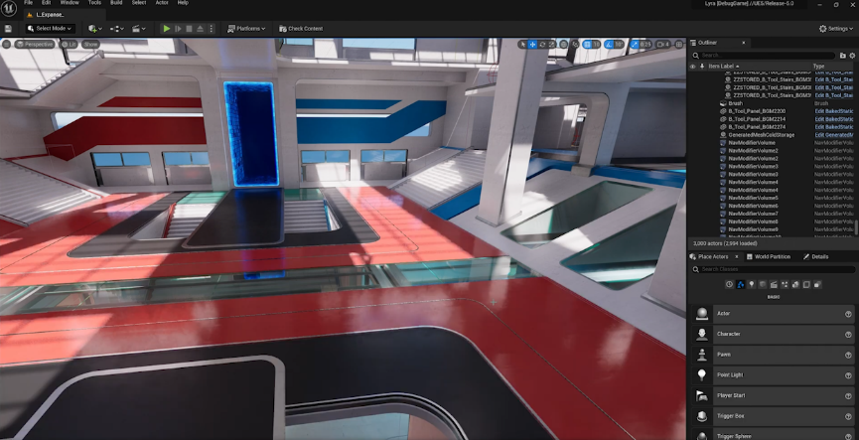Open the File menu
859x440 pixels.
[x=28, y=3]
